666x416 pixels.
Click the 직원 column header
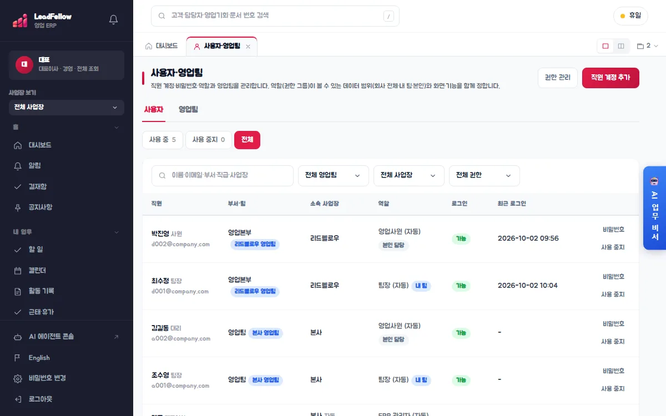[157, 204]
